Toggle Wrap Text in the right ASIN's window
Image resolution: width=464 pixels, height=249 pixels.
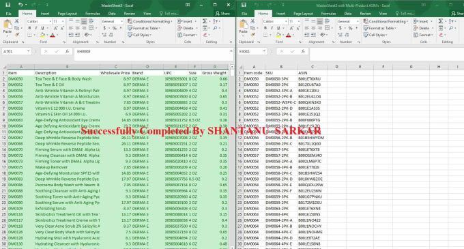tap(327, 21)
